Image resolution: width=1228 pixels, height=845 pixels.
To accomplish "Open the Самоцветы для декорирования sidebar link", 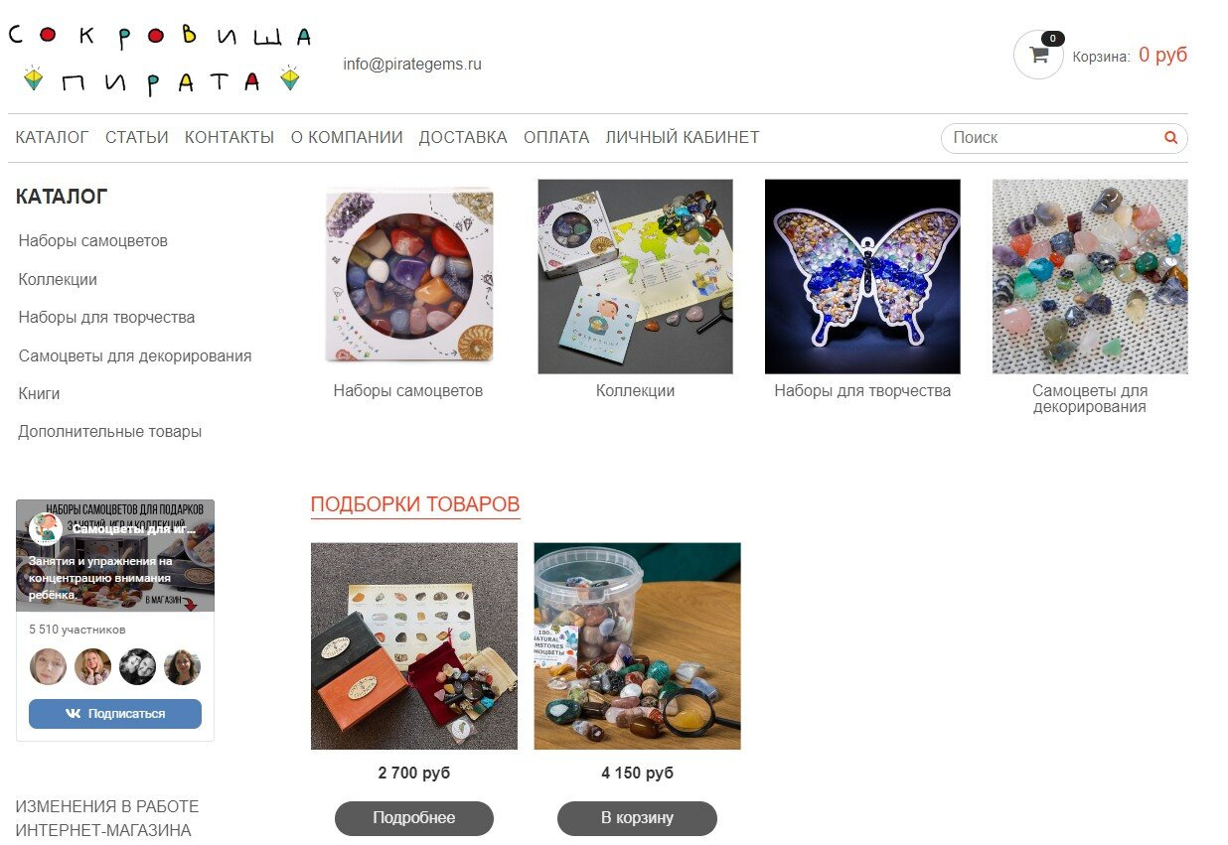I will (135, 356).
